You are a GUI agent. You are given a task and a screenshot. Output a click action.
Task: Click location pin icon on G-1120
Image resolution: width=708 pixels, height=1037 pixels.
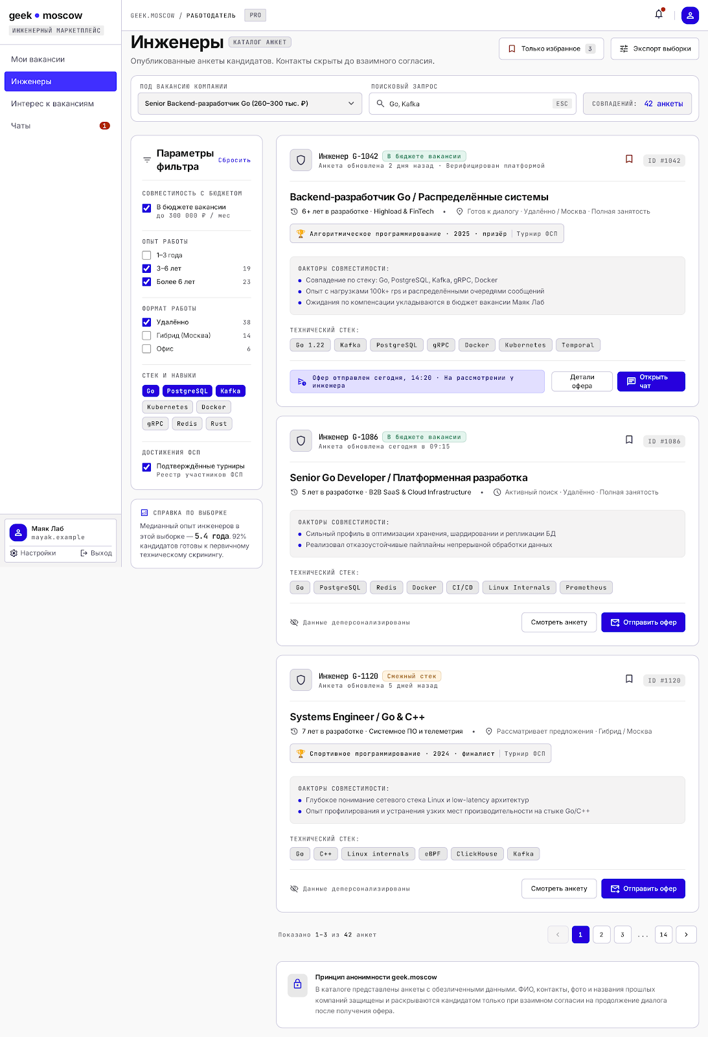point(489,731)
